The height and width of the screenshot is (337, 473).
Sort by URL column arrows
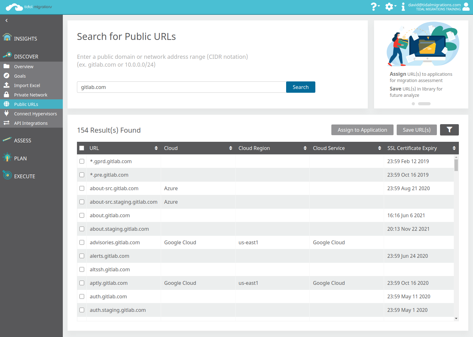coord(156,148)
